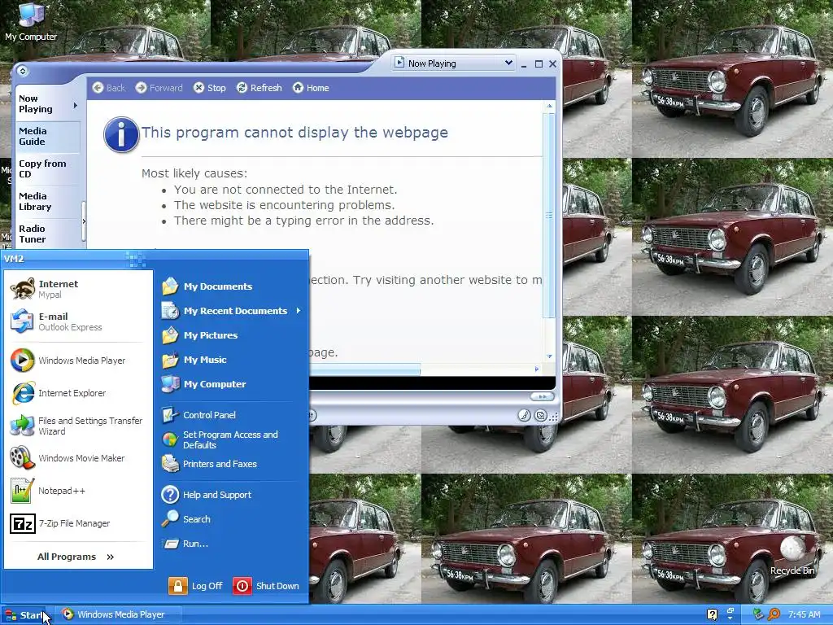Expand Now Playing tab arrow
Image resolution: width=833 pixels, height=625 pixels.
pyautogui.click(x=76, y=105)
